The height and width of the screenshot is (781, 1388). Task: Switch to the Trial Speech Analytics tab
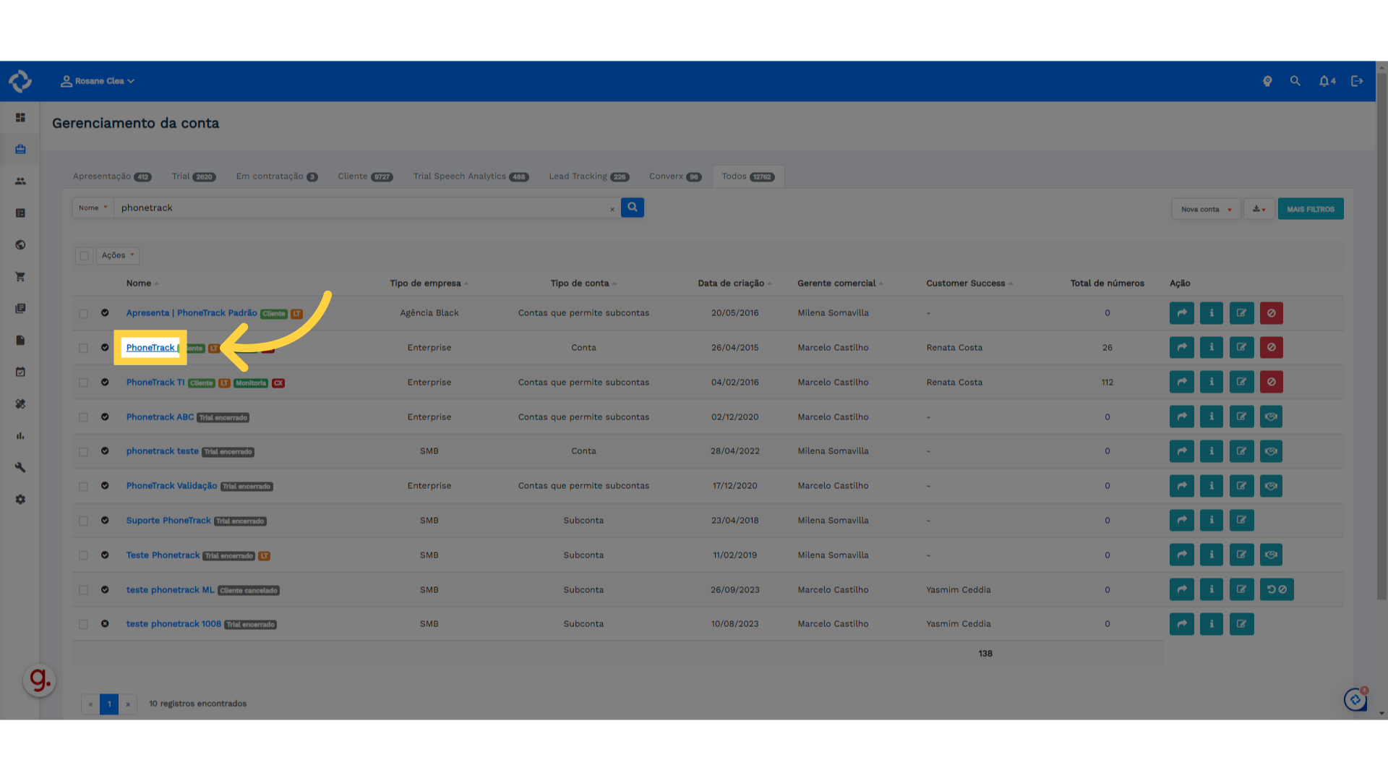pyautogui.click(x=471, y=176)
